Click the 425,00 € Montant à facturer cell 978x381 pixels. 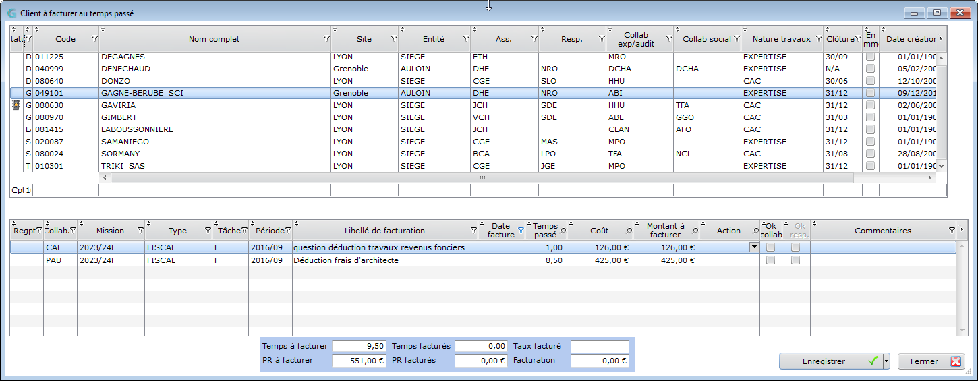(x=666, y=260)
